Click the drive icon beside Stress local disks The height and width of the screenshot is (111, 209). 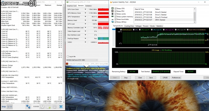pos(113,19)
